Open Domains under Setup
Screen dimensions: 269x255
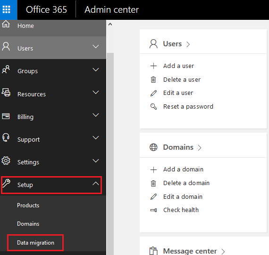(28, 224)
